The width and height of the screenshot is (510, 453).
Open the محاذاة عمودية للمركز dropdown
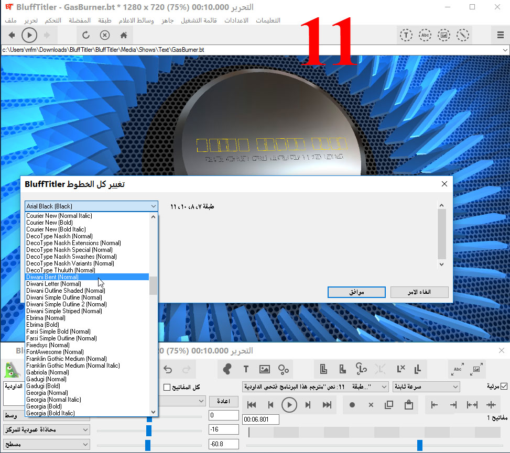click(x=47, y=429)
